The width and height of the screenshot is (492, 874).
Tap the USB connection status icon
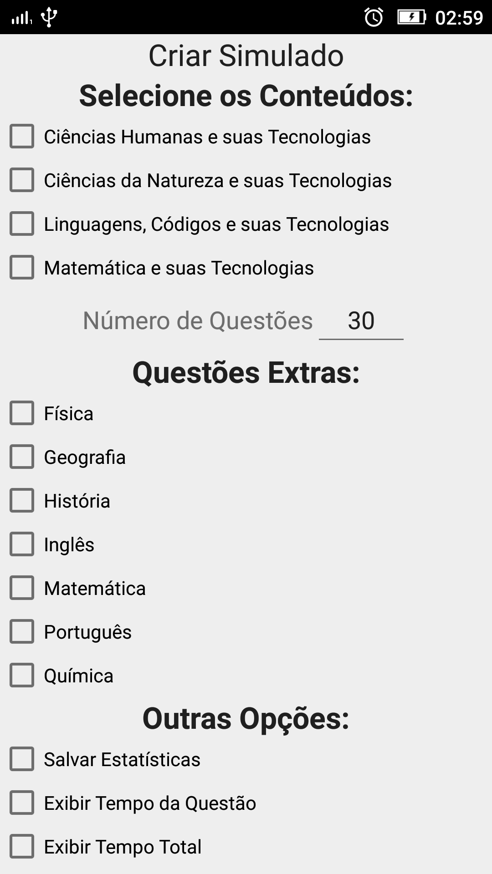click(x=49, y=18)
